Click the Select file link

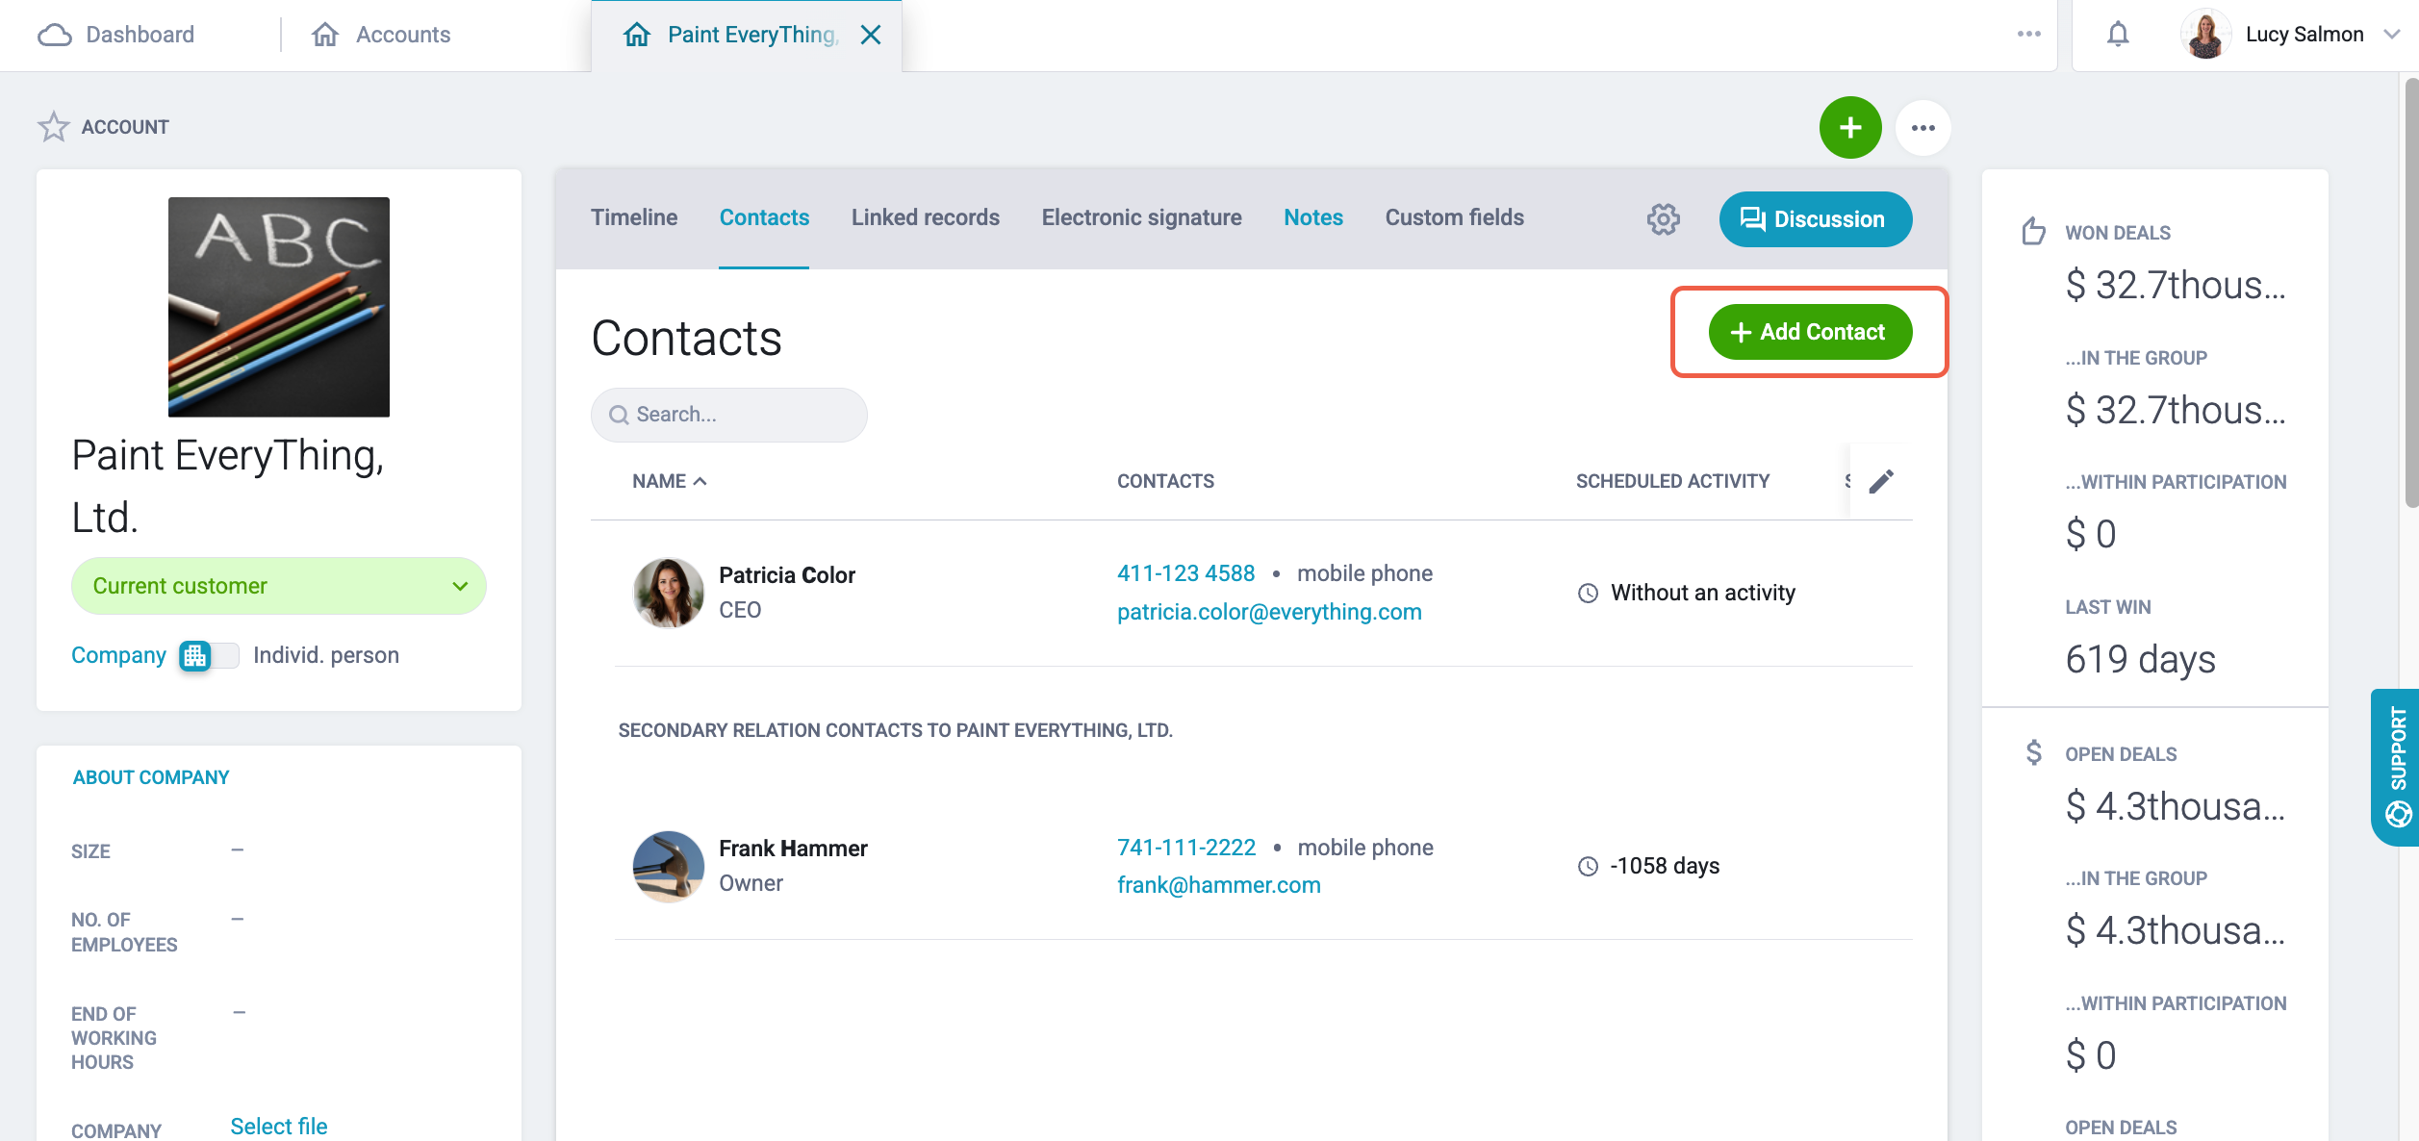pyautogui.click(x=279, y=1127)
